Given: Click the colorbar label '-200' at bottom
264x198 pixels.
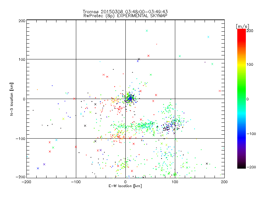Looking at the screenshot, I should 251,167.
